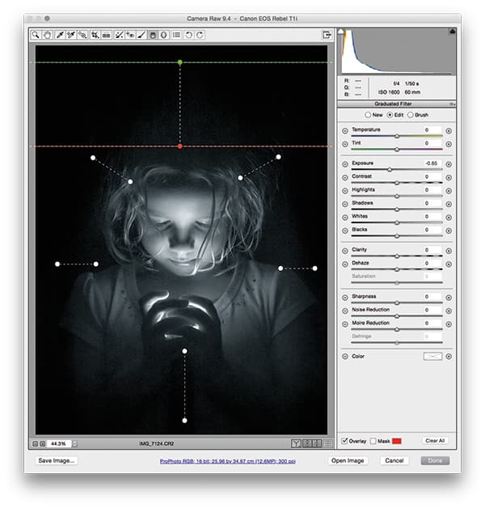Image resolution: width=485 pixels, height=508 pixels.
Task: Select the Targeted Adjustment tool
Action: click(82, 35)
